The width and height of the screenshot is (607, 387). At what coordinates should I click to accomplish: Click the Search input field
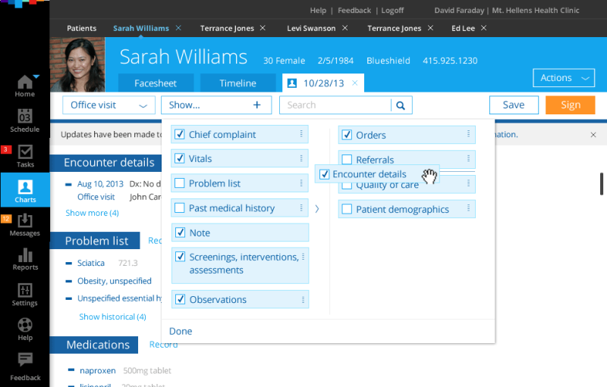point(335,105)
